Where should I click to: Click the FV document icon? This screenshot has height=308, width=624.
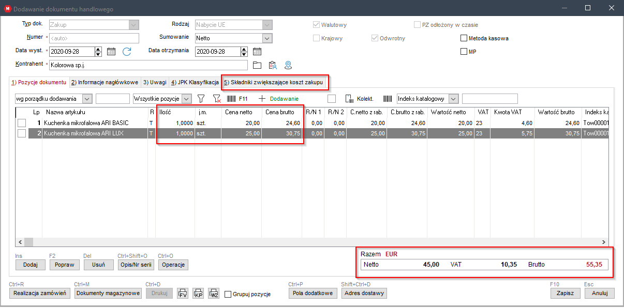[x=182, y=293]
